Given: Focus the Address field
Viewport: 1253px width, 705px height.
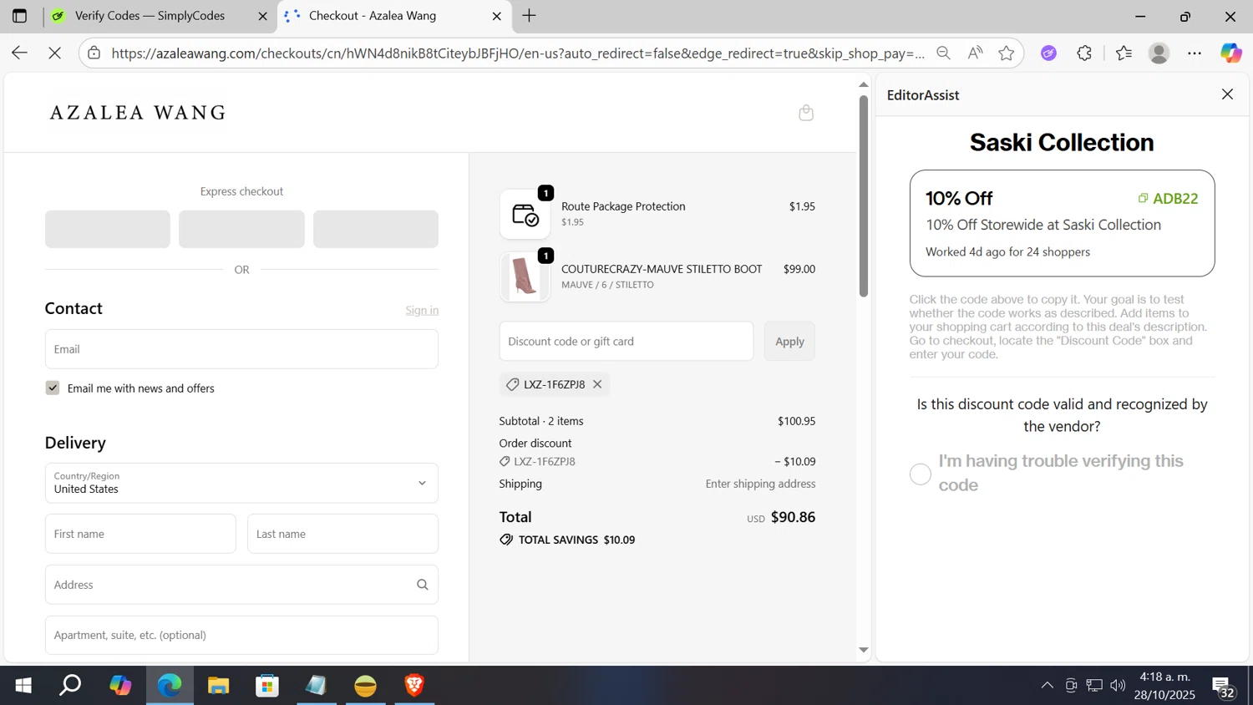Looking at the screenshot, I should (241, 585).
